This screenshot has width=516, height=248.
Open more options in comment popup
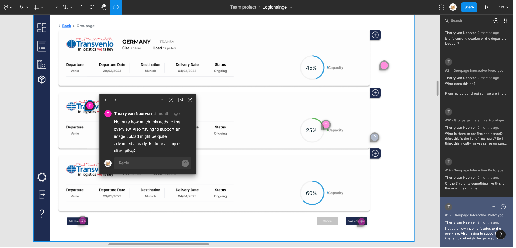pos(161,100)
